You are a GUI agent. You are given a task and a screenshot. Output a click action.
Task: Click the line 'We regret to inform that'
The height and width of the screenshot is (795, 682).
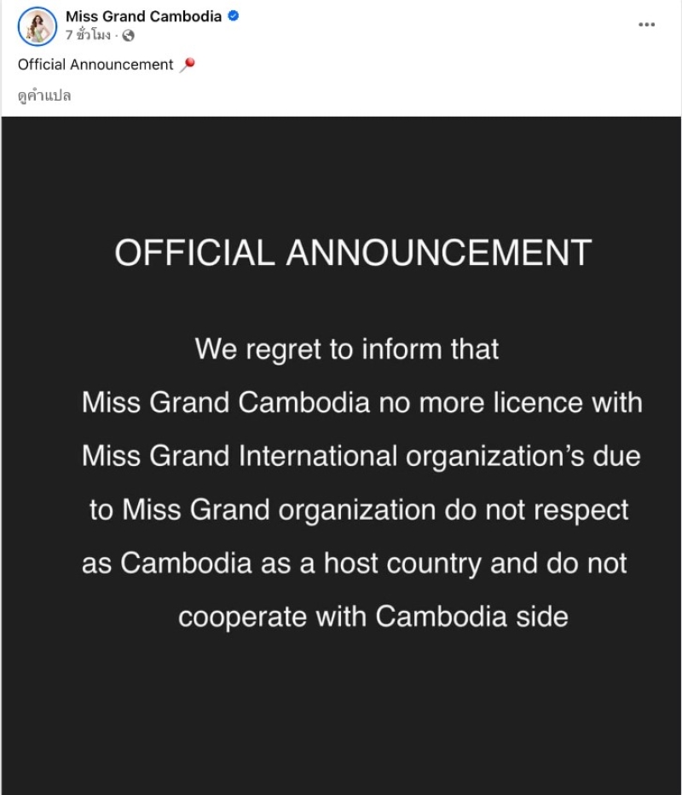point(347,349)
